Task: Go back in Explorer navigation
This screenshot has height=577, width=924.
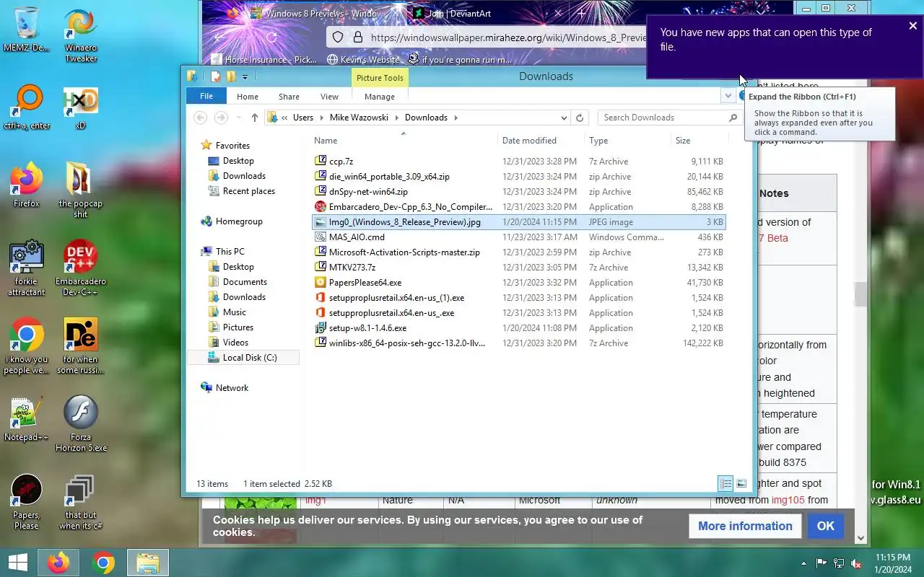Action: [201, 118]
